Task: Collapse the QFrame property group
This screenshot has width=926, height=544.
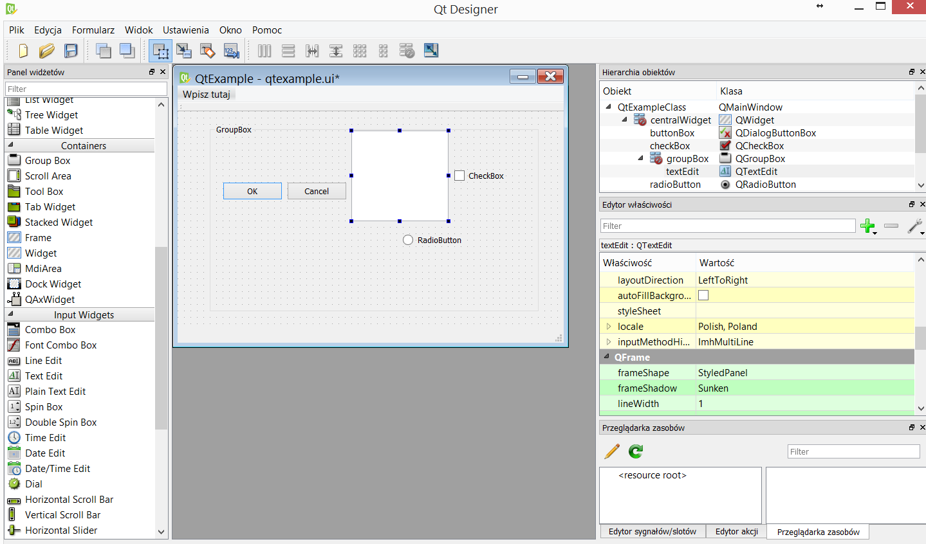Action: pos(606,357)
